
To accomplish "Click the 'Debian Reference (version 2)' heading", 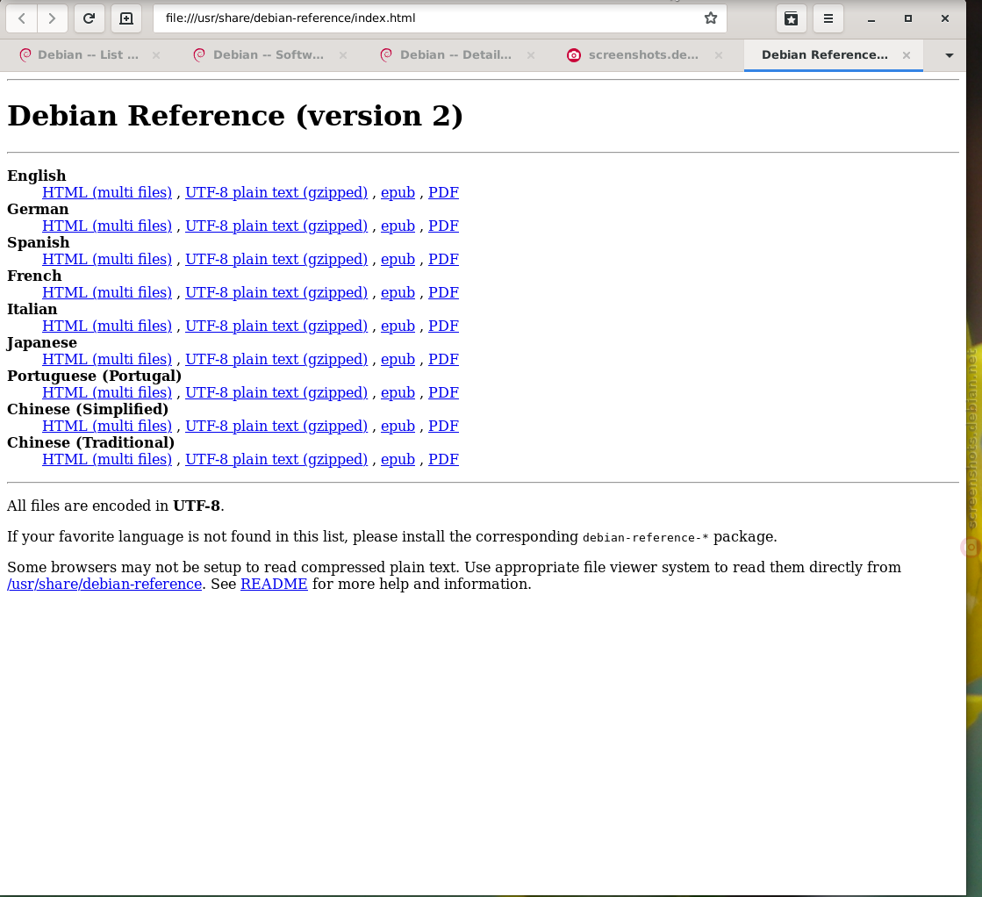I will click(x=235, y=115).
